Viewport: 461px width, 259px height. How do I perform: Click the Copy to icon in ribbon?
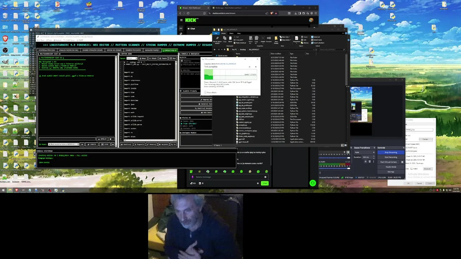tap(256, 40)
